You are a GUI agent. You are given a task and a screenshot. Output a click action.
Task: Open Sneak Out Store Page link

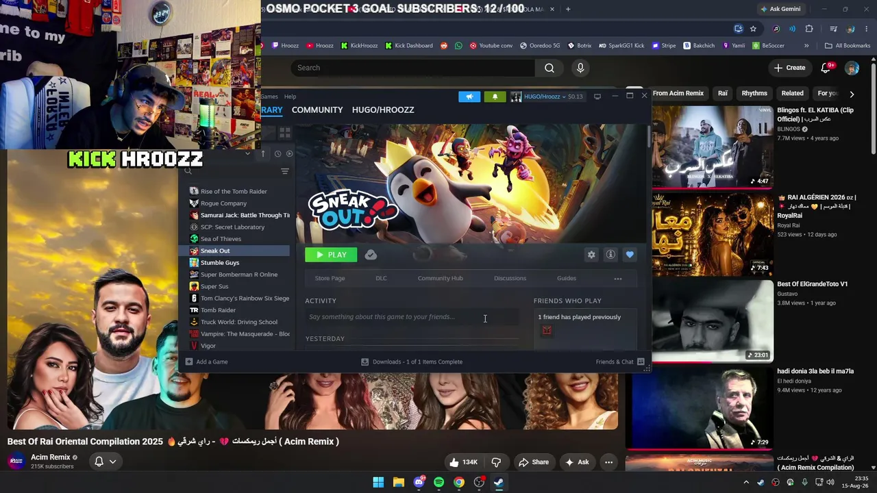click(330, 278)
